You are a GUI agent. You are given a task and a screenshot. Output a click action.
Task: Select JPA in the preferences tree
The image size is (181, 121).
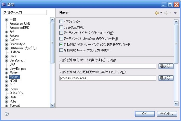pos(13,64)
